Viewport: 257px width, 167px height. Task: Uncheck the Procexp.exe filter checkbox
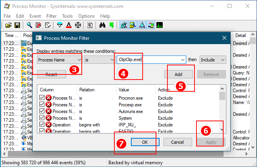(x=42, y=104)
